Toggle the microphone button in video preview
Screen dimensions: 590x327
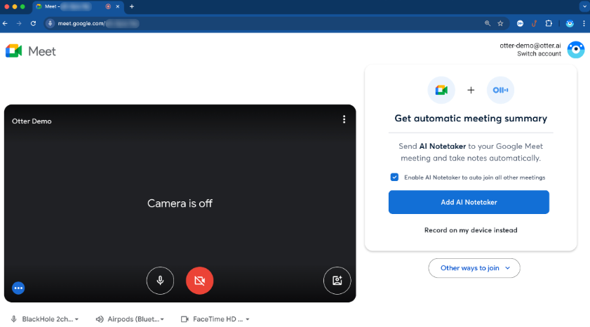click(160, 281)
